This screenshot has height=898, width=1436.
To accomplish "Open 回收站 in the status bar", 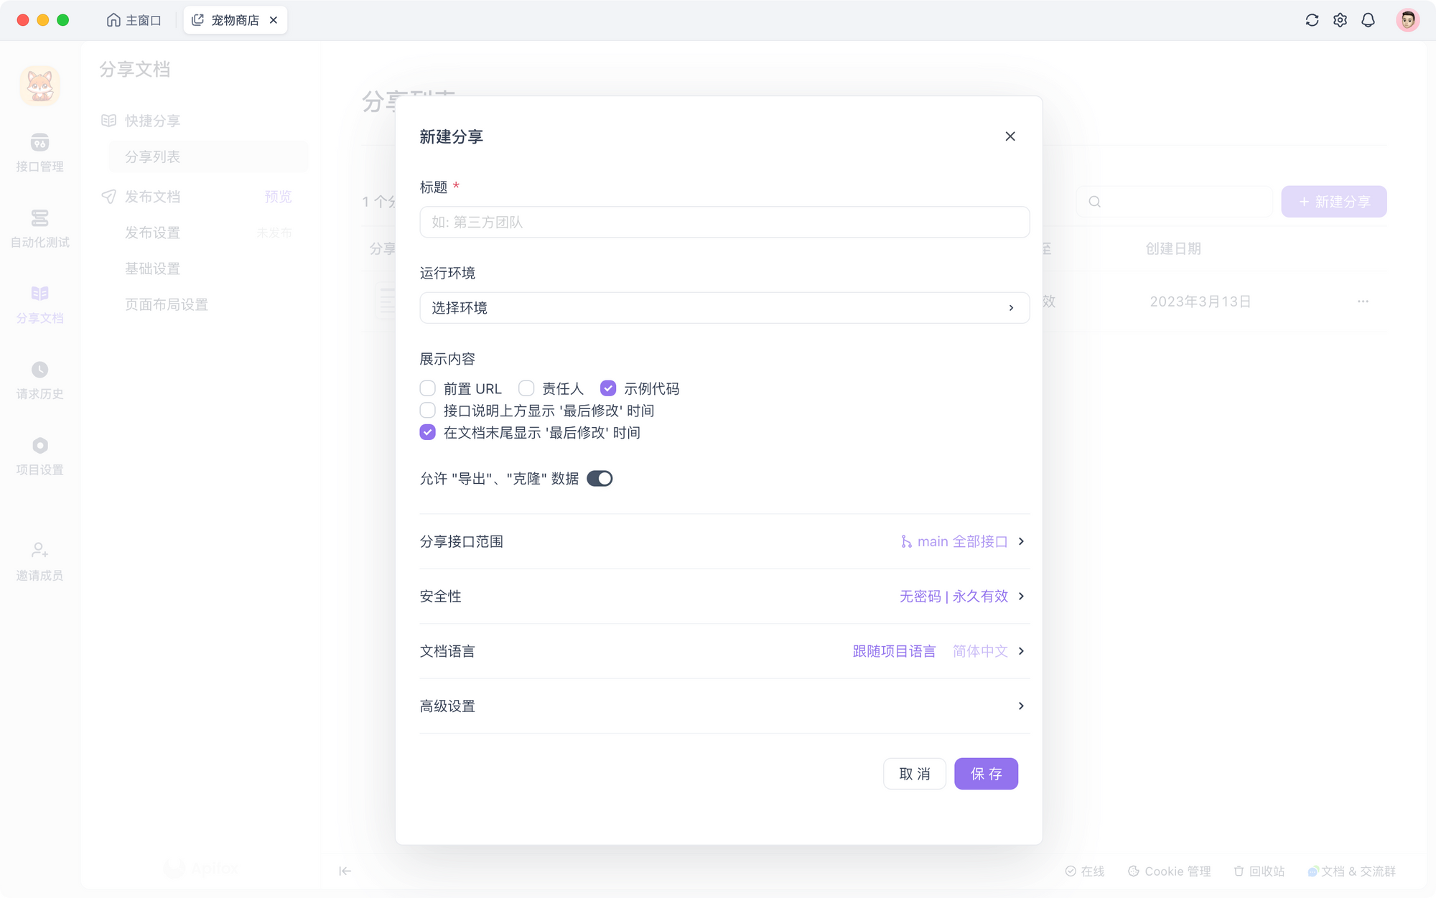I will [1259, 871].
